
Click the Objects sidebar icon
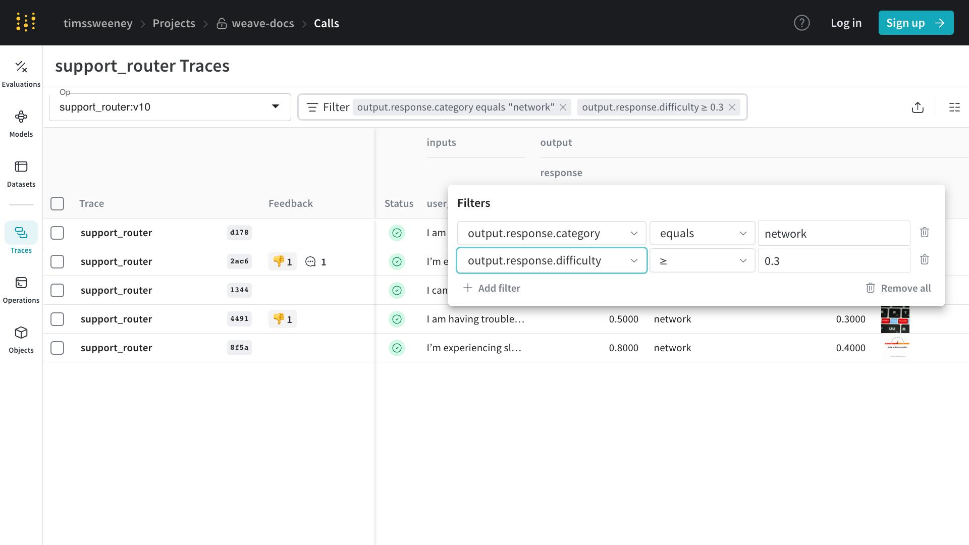21,332
